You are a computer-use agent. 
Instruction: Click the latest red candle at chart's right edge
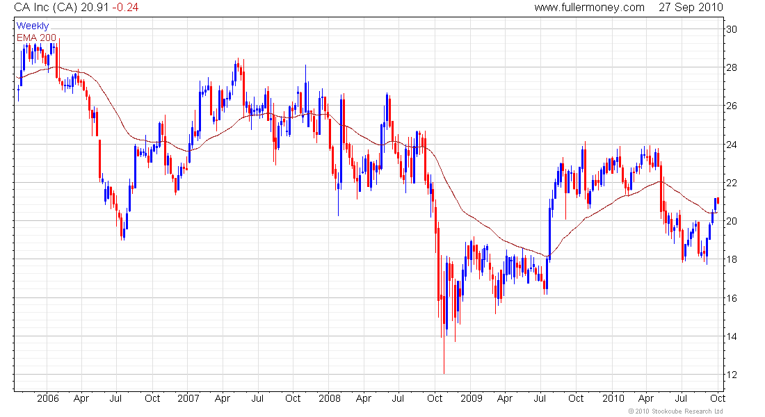click(718, 200)
